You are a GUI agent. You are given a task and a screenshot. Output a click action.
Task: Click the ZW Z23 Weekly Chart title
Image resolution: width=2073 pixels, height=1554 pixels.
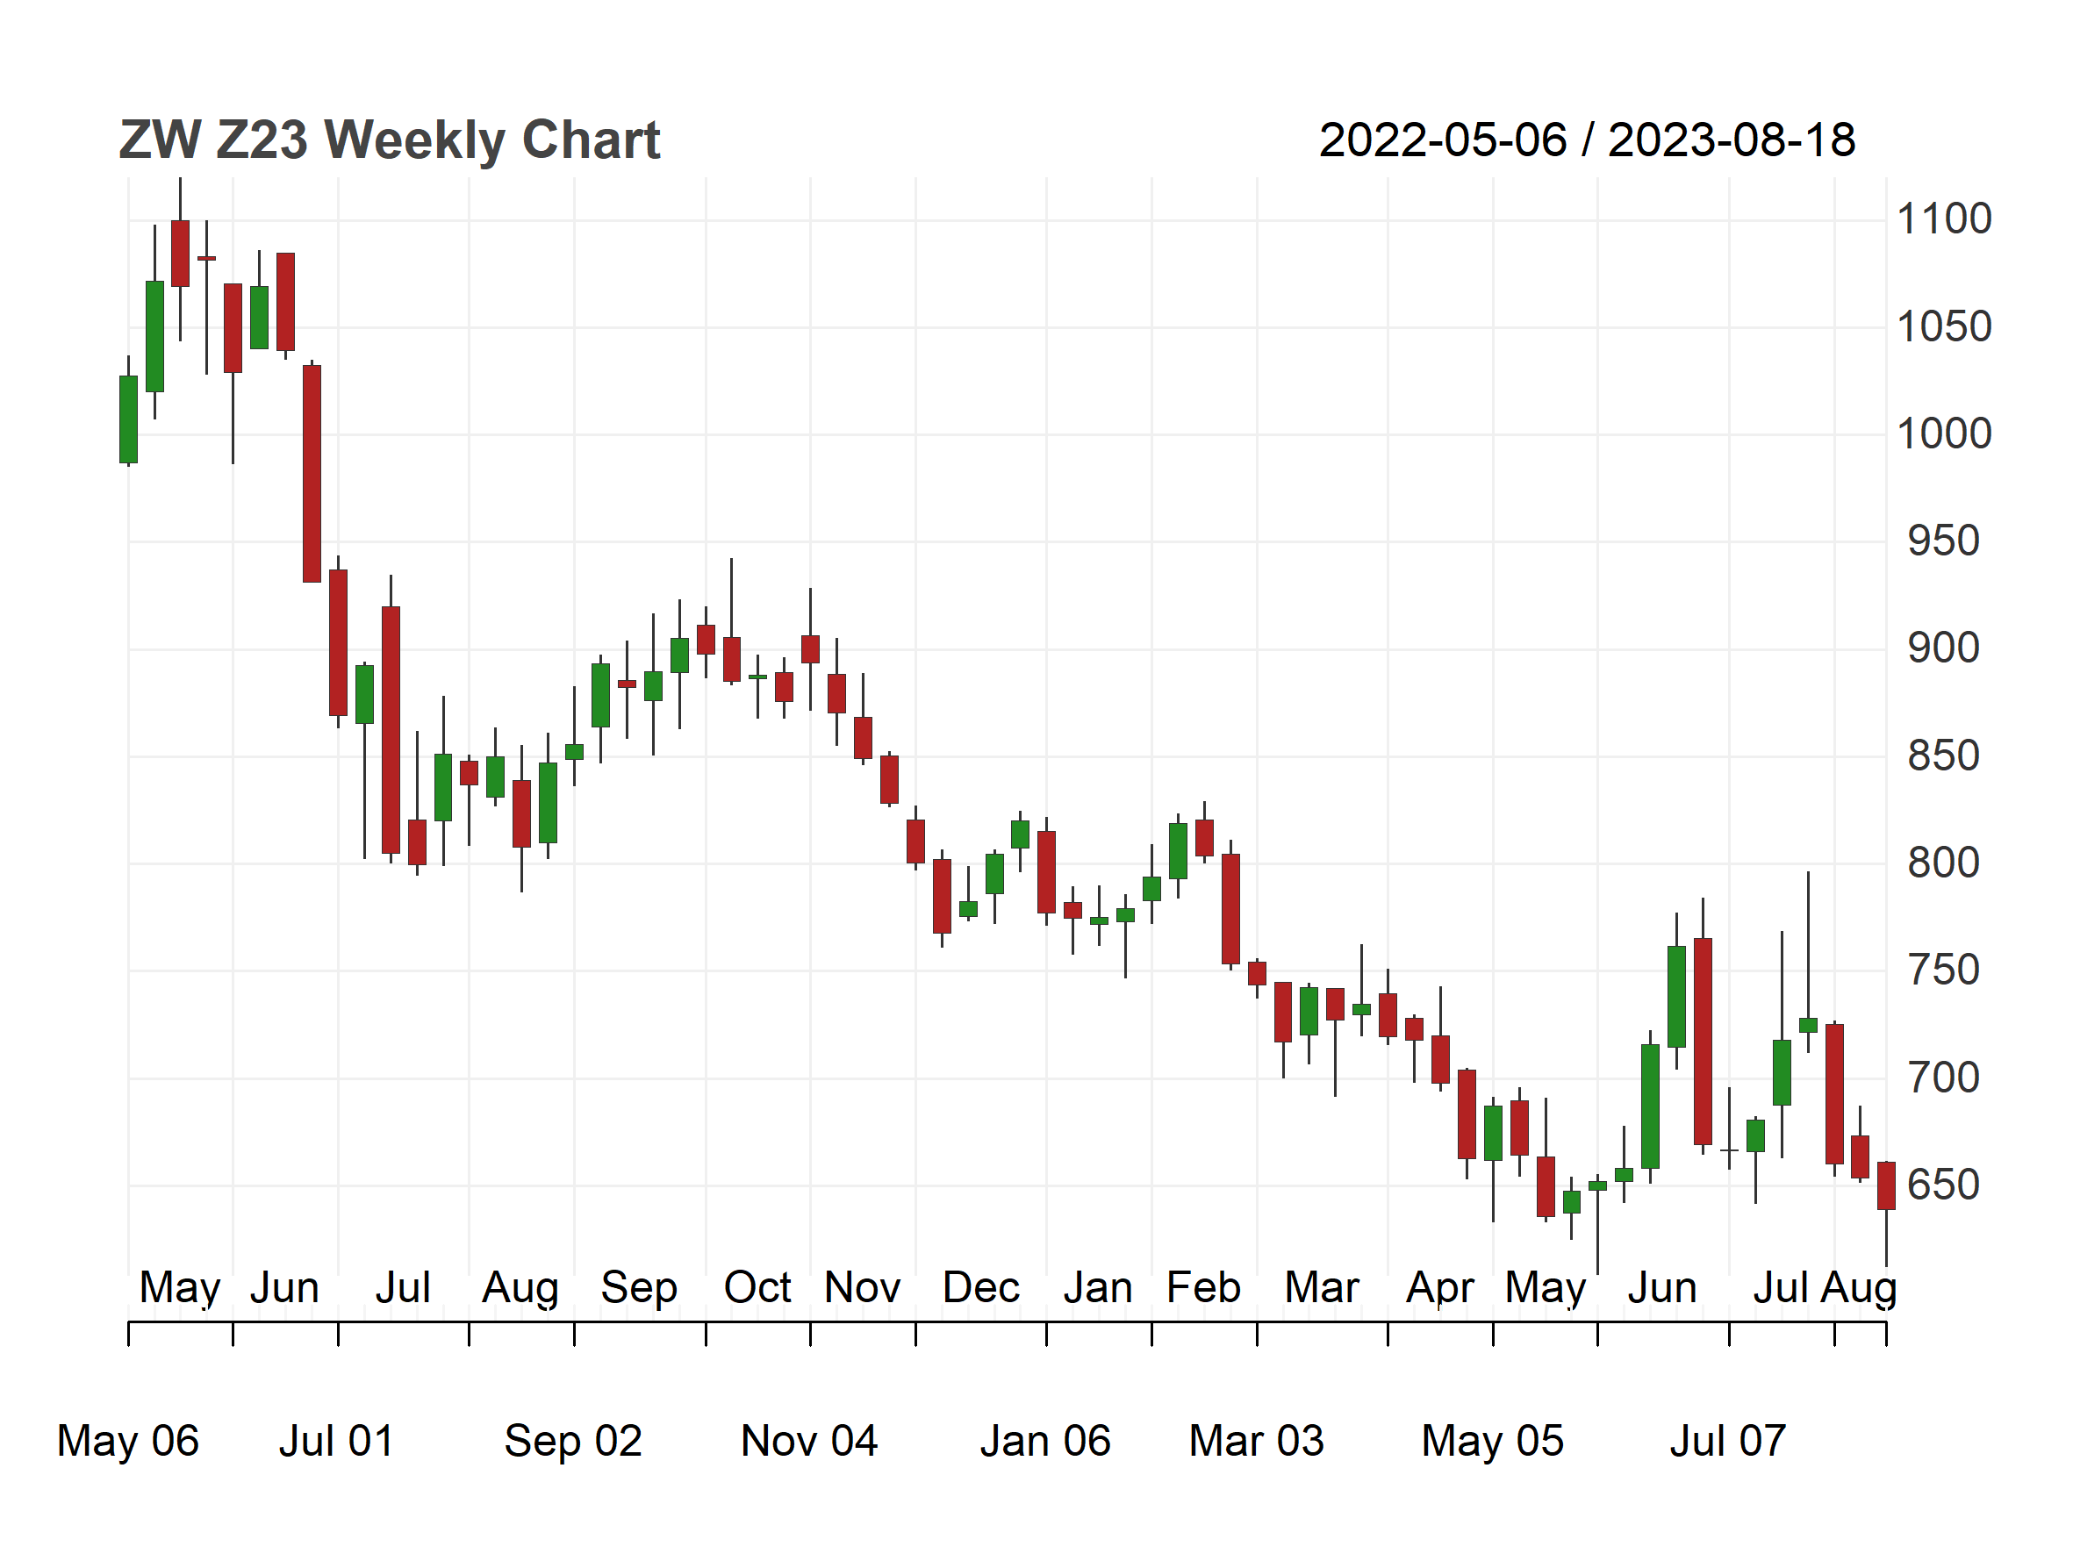[x=390, y=140]
